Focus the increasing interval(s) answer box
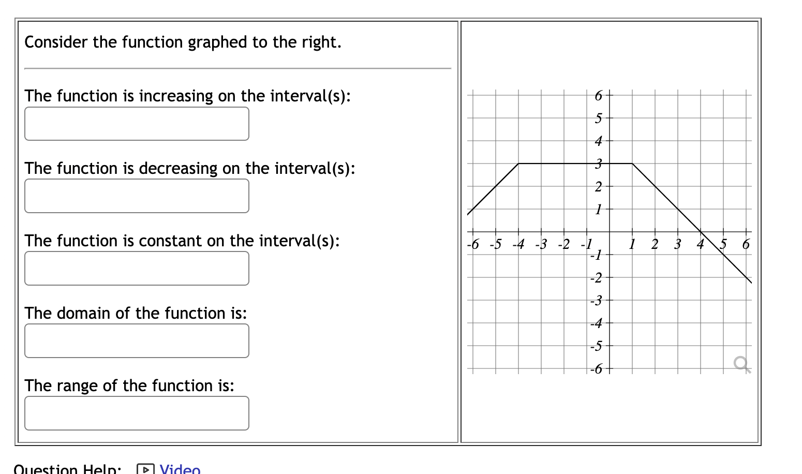The image size is (802, 474). click(137, 124)
